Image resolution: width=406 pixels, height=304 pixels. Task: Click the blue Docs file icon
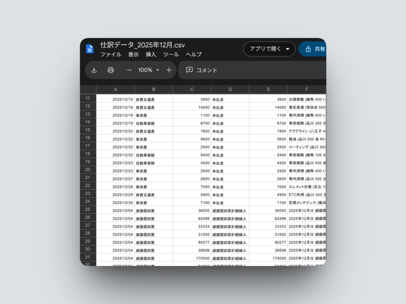[90, 49]
